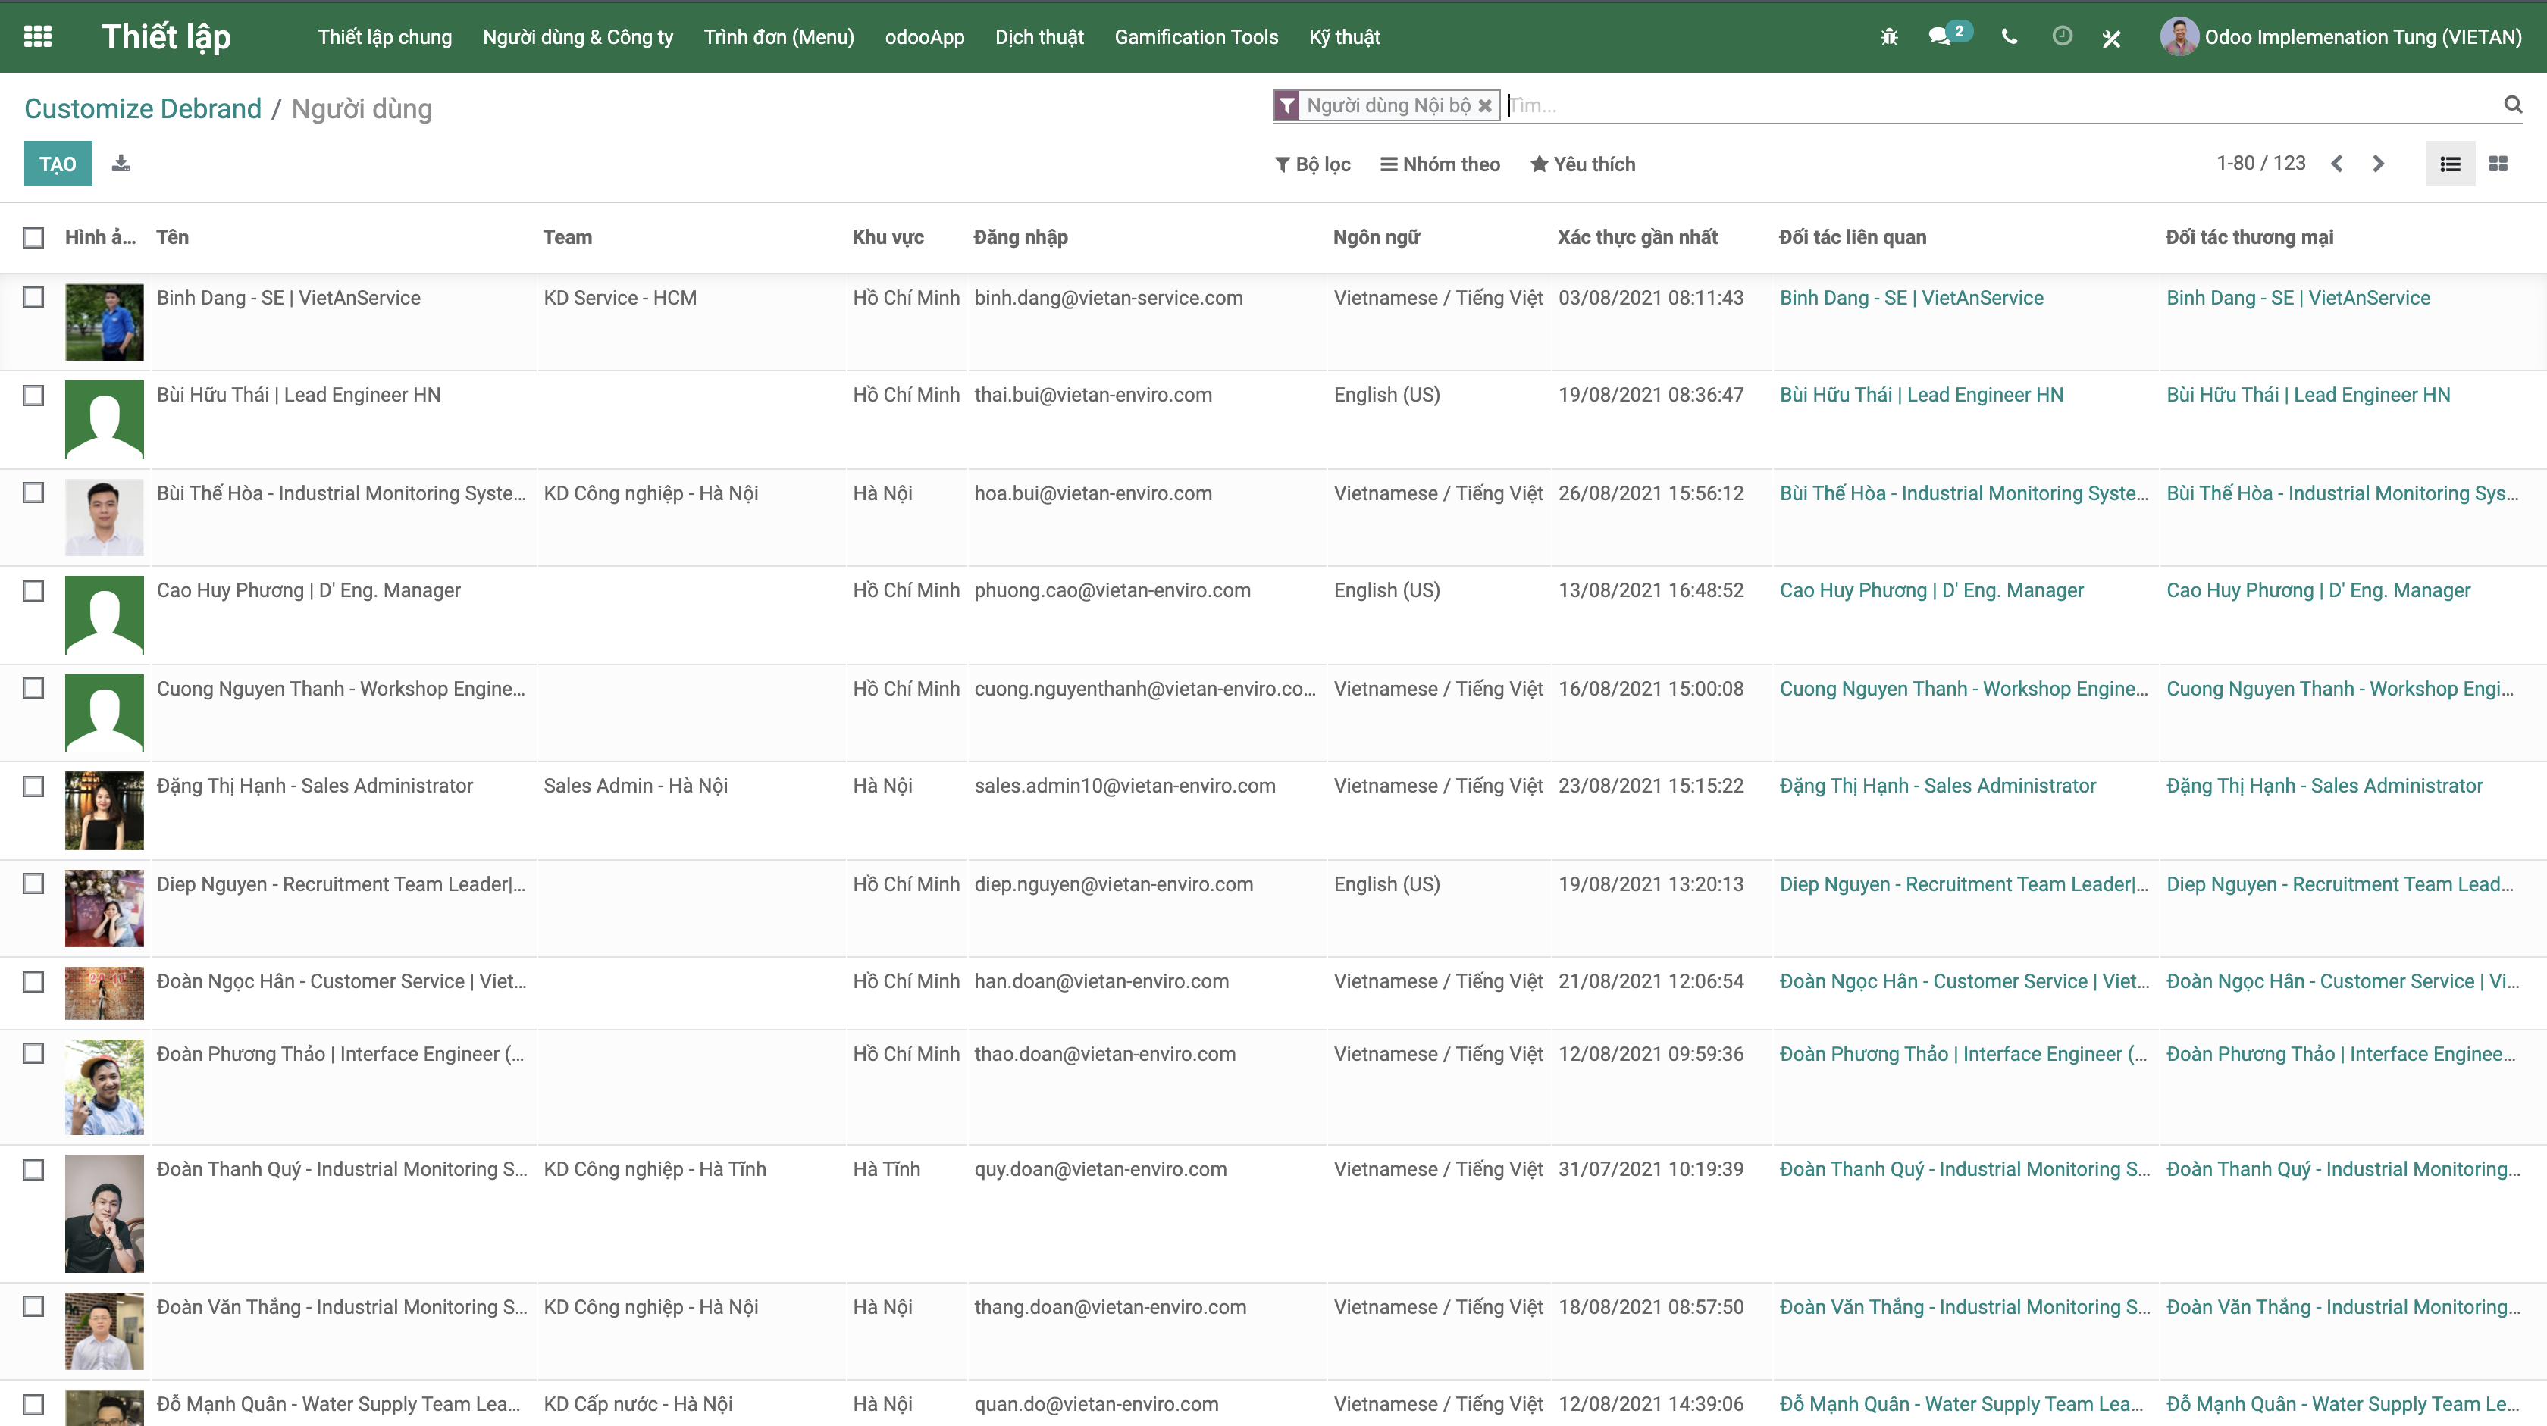
Task: Open the activities clock icon
Action: pyautogui.click(x=2062, y=36)
